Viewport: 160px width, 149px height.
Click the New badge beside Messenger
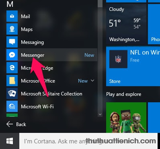[89, 55]
